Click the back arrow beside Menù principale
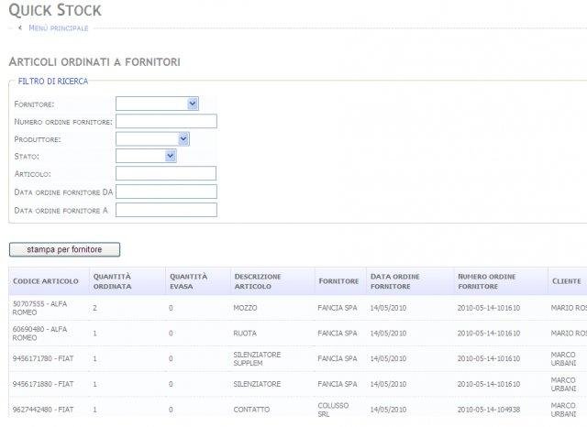The height and width of the screenshot is (427, 587). coord(20,28)
